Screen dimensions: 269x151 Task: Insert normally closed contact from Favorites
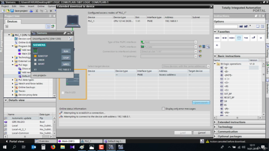tap(224, 38)
